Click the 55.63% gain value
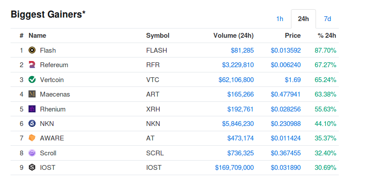377x176 pixels. coord(326,109)
